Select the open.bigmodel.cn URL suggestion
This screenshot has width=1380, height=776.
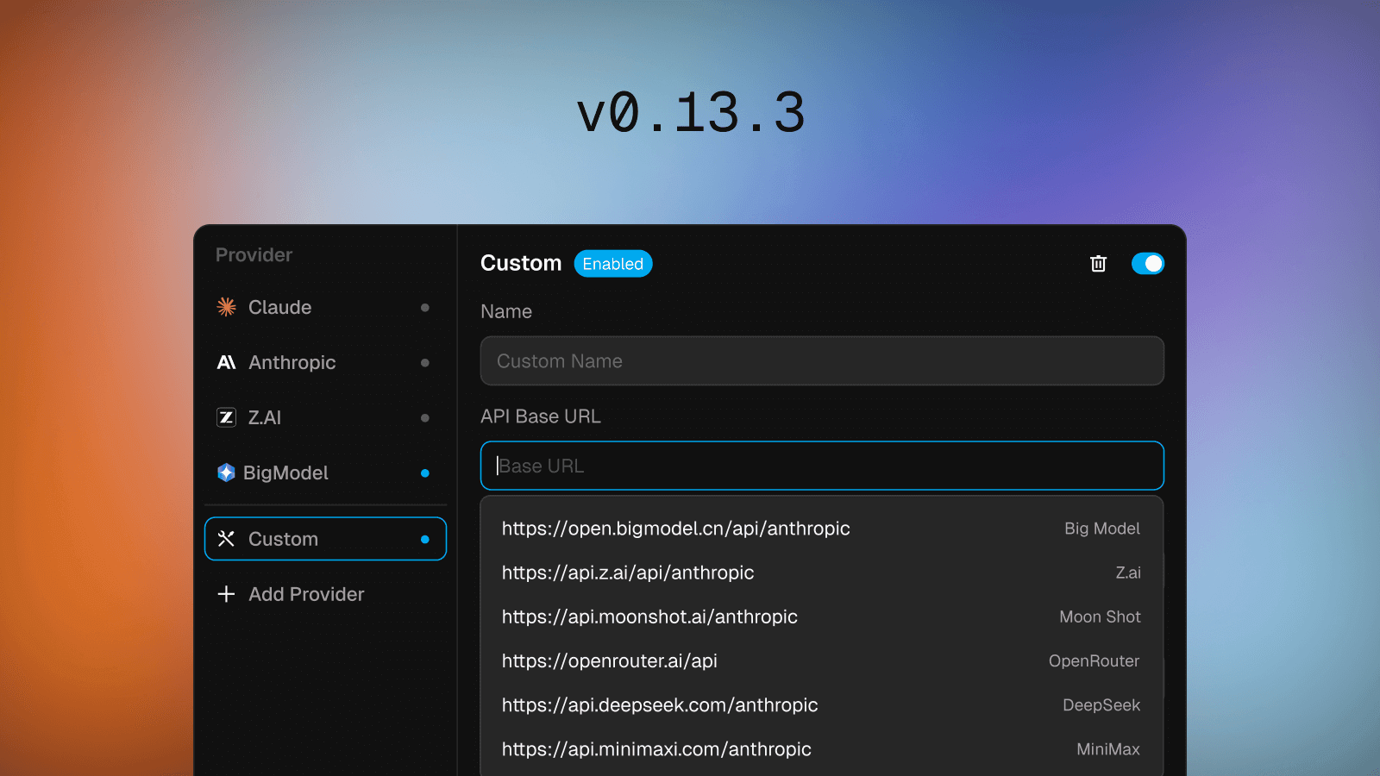[x=675, y=529]
